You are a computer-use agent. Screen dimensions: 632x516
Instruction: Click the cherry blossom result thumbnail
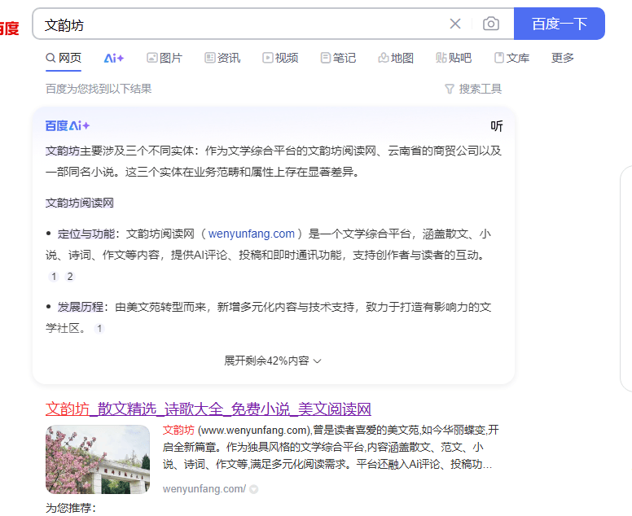point(98,459)
